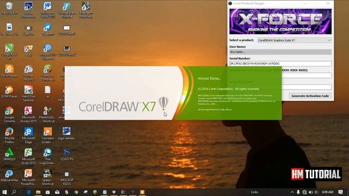The width and height of the screenshot is (349, 196).
Task: Open taskbar search magnifier
Action: pyautogui.click(x=14, y=192)
